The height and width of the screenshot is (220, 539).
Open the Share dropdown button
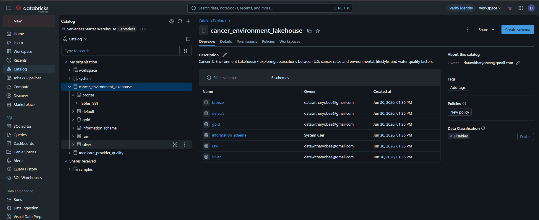[487, 29]
